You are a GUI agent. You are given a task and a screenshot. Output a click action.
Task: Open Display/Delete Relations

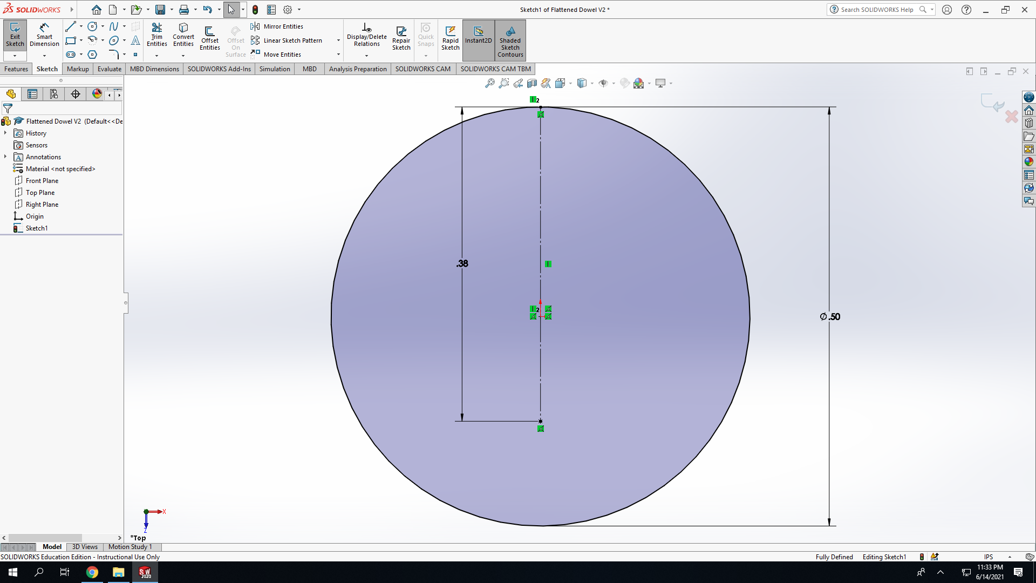(367, 35)
